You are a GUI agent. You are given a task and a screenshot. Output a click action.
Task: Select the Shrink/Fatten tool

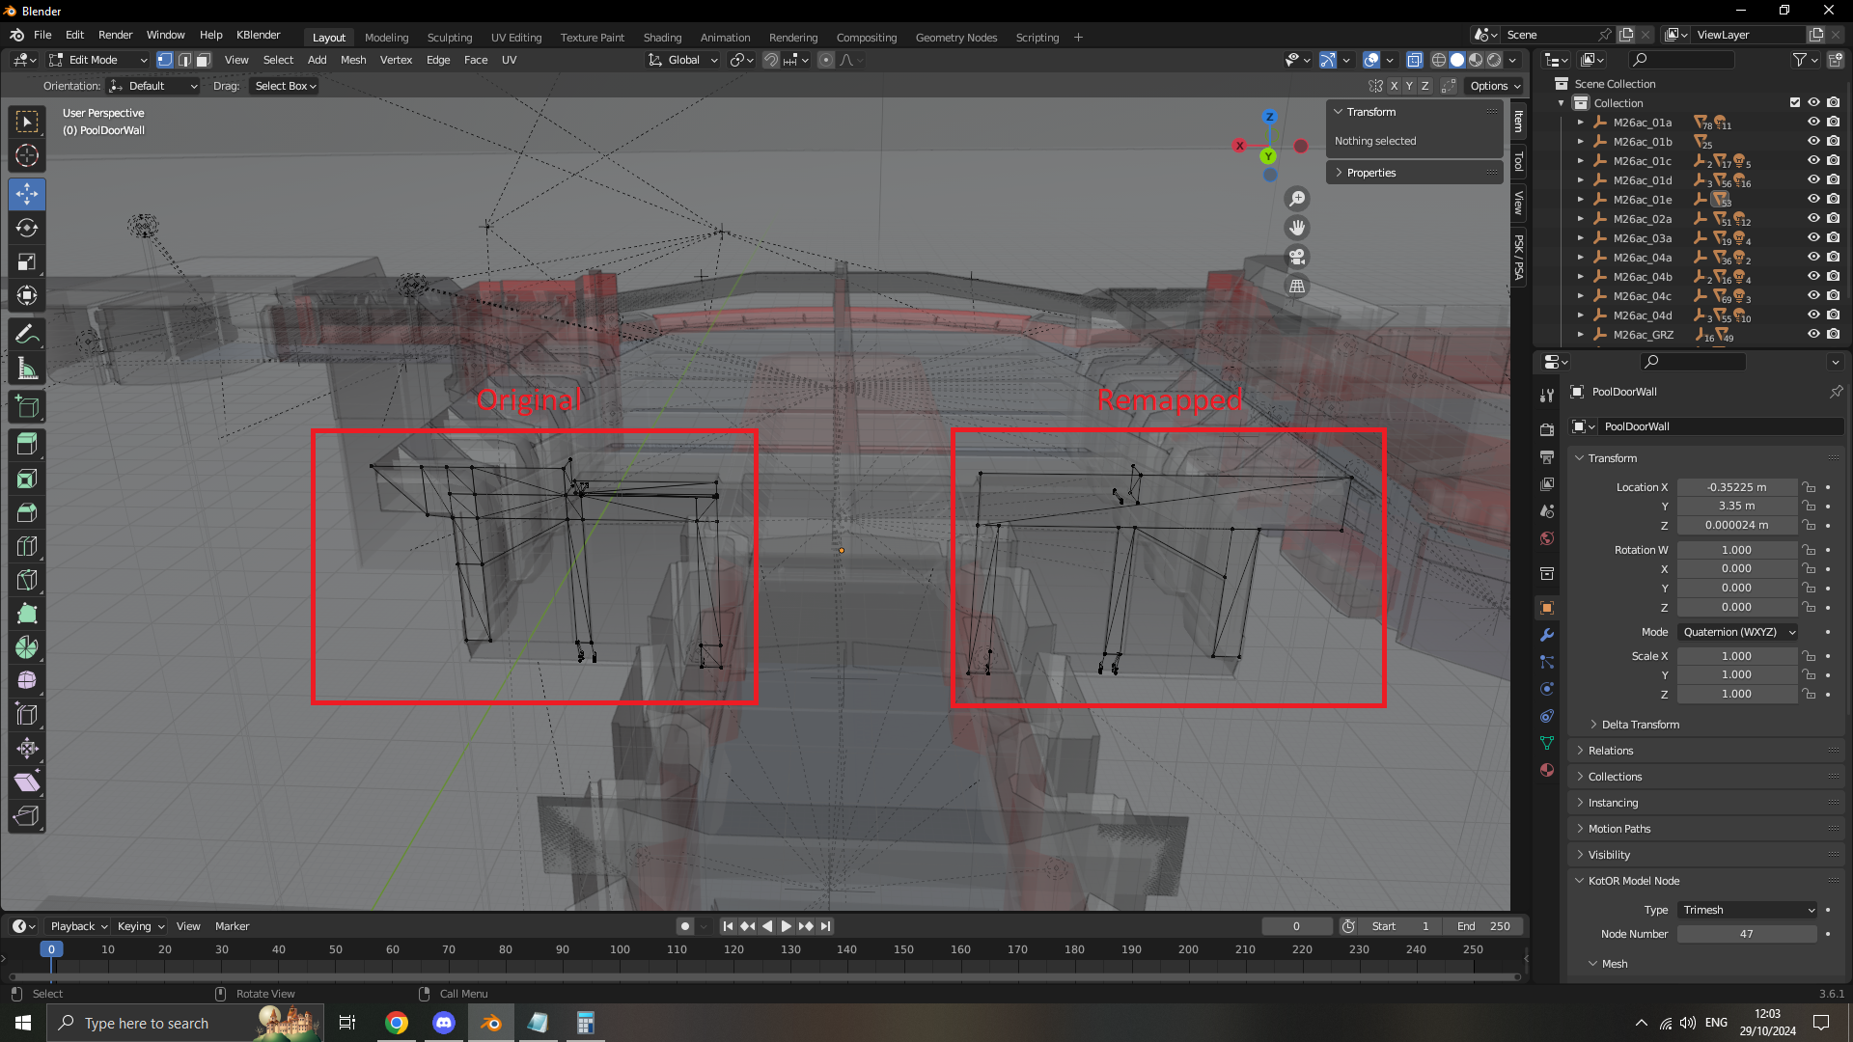click(27, 749)
